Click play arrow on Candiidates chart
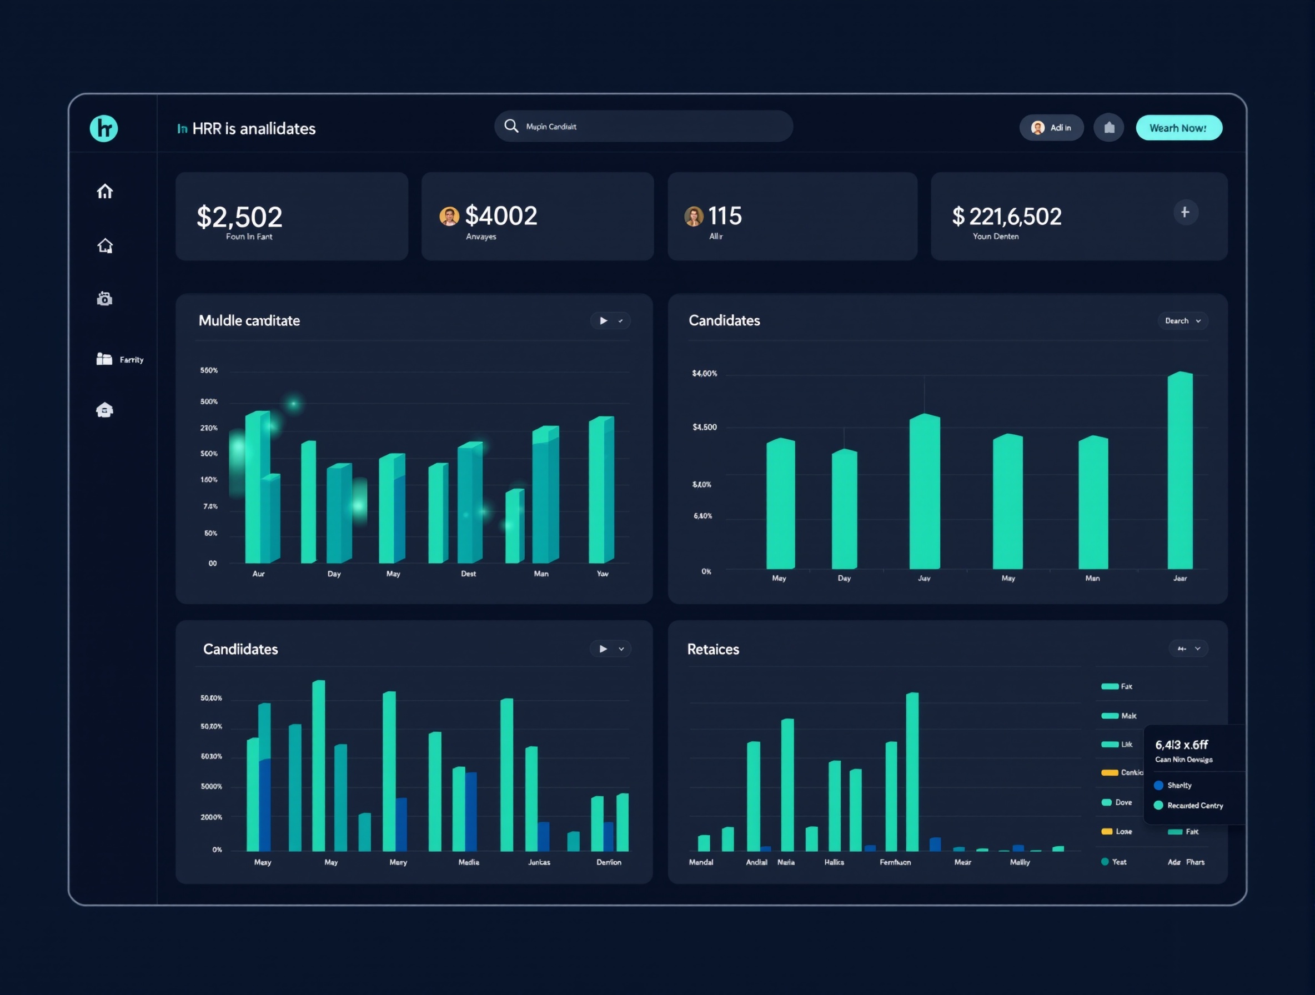 [x=604, y=649]
